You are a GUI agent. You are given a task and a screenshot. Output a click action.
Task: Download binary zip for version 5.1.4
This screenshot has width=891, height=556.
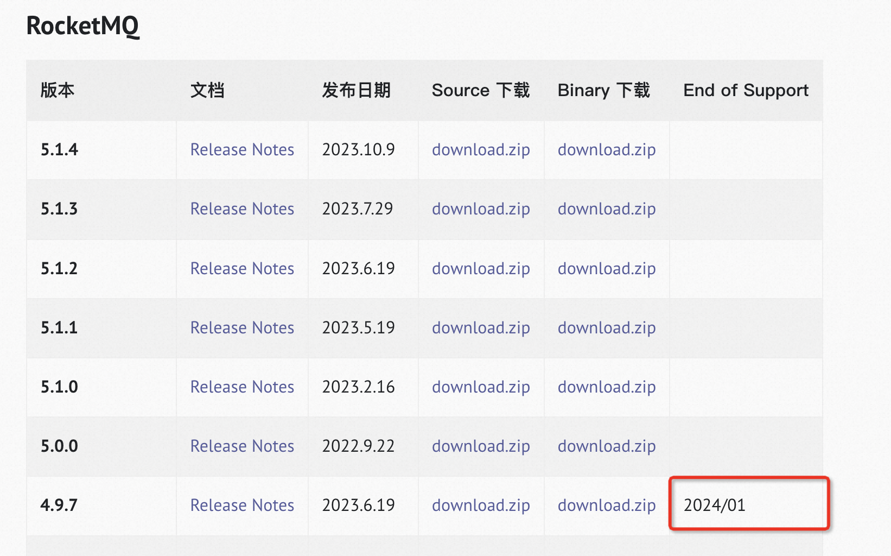coord(607,149)
